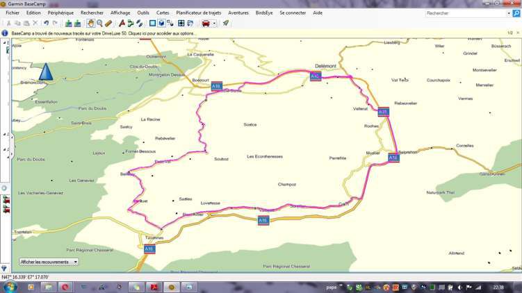Click the send to device icon

68,23
